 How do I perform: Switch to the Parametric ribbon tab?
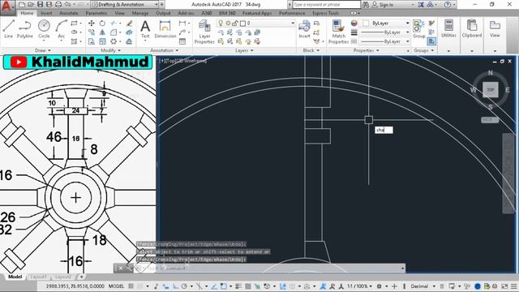coord(97,13)
